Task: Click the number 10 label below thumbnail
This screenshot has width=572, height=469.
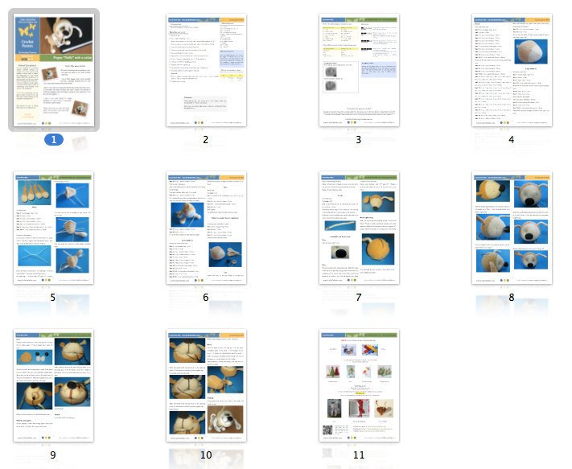Action: click(206, 455)
